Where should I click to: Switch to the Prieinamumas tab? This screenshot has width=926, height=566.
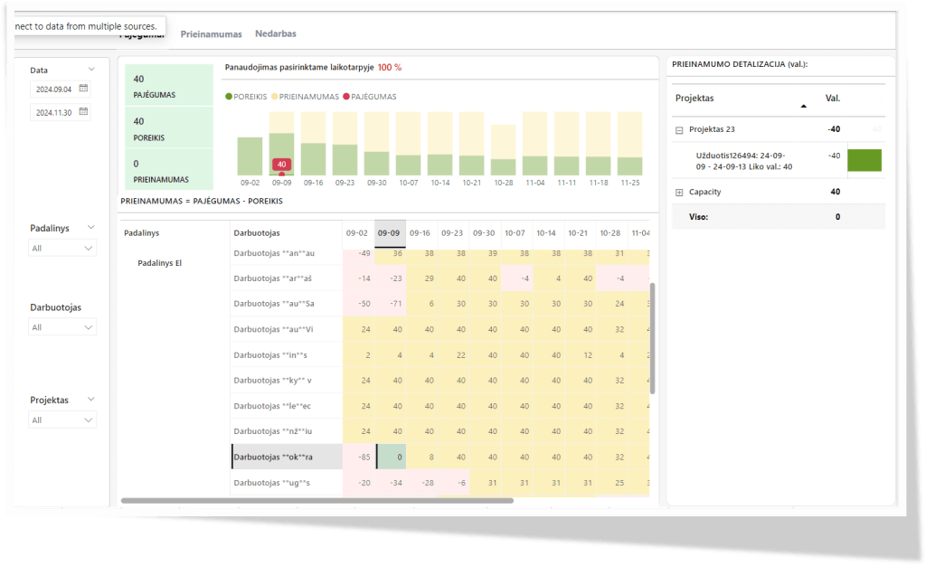click(211, 33)
